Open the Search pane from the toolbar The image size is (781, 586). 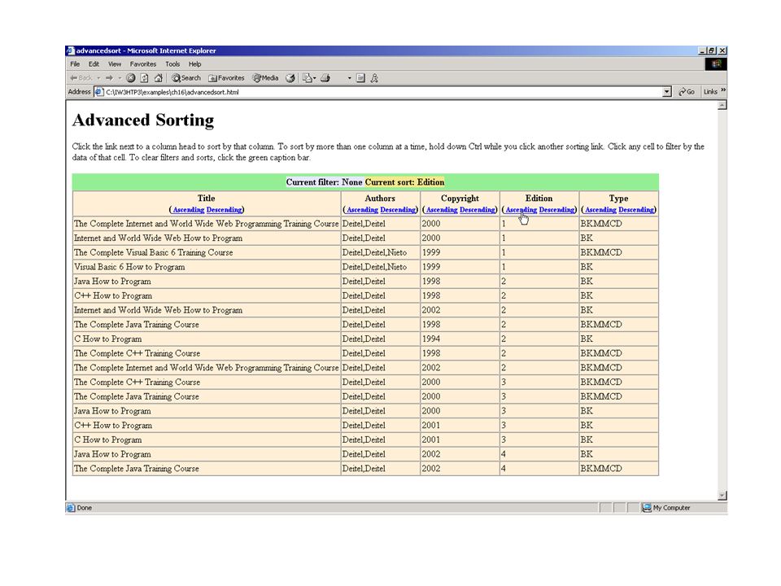click(186, 78)
